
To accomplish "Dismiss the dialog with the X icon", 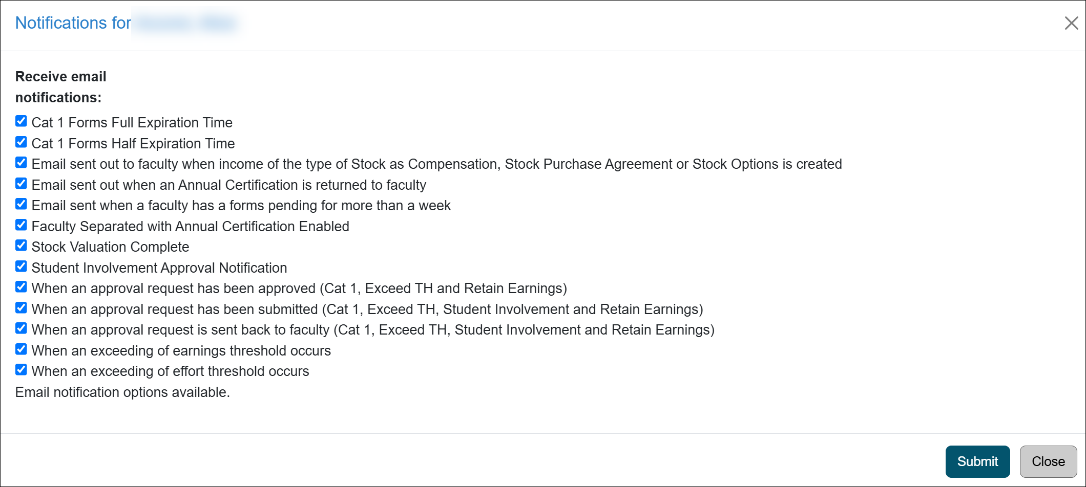I will coord(1071,23).
